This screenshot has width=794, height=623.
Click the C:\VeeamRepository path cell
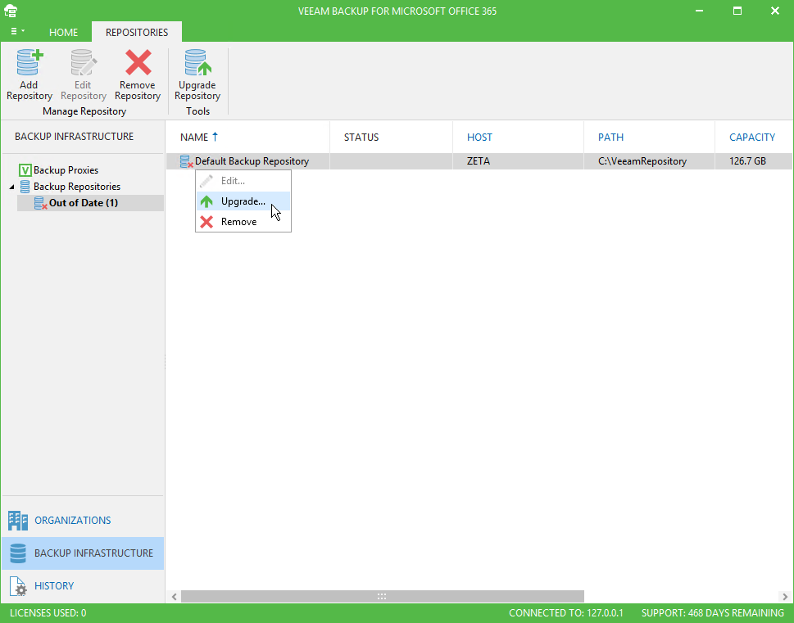[642, 161]
